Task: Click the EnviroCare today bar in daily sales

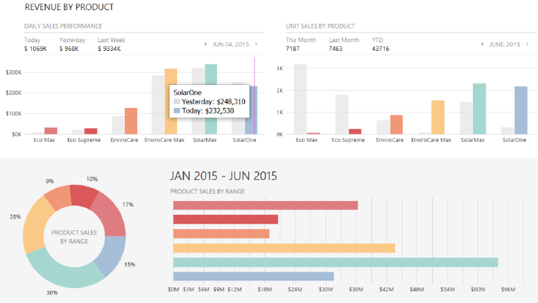Action: coord(131,121)
